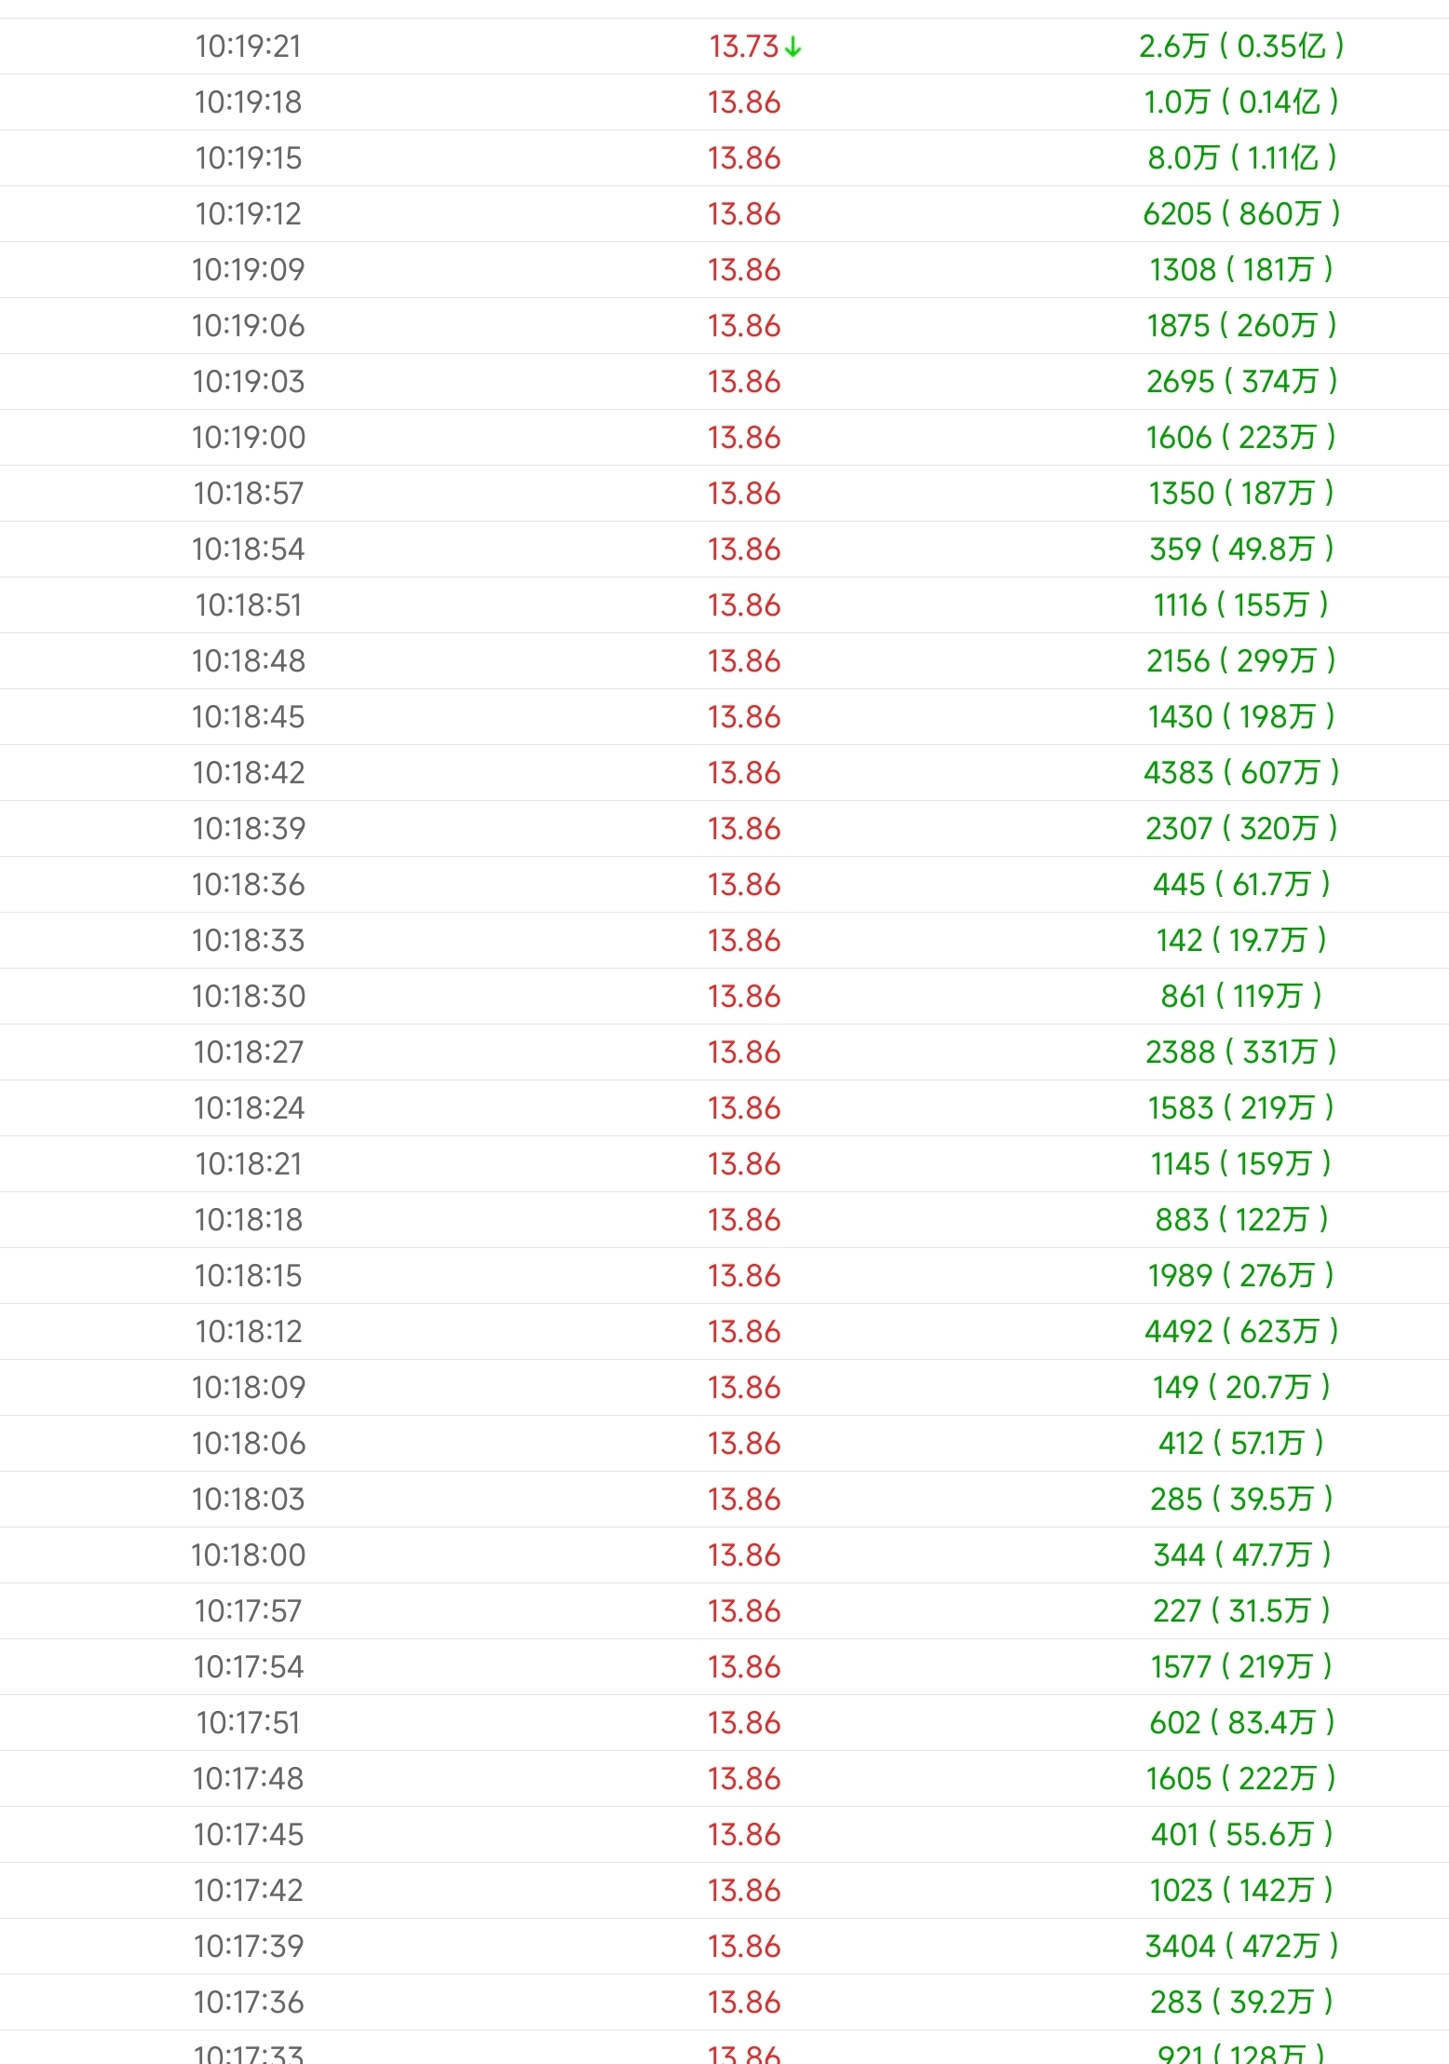Image resolution: width=1449 pixels, height=2064 pixels.
Task: Click the 602 (83.4万) volume entry
Action: (x=1240, y=1723)
